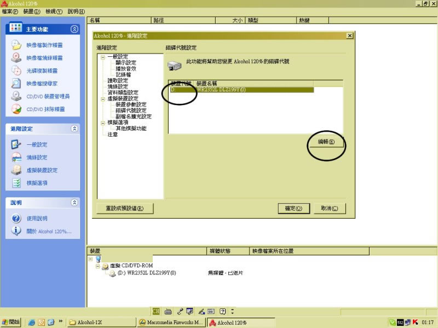Open the CD/DVD 裝置管理員 icon
This screenshot has height=328, width=438.
[x=16, y=96]
